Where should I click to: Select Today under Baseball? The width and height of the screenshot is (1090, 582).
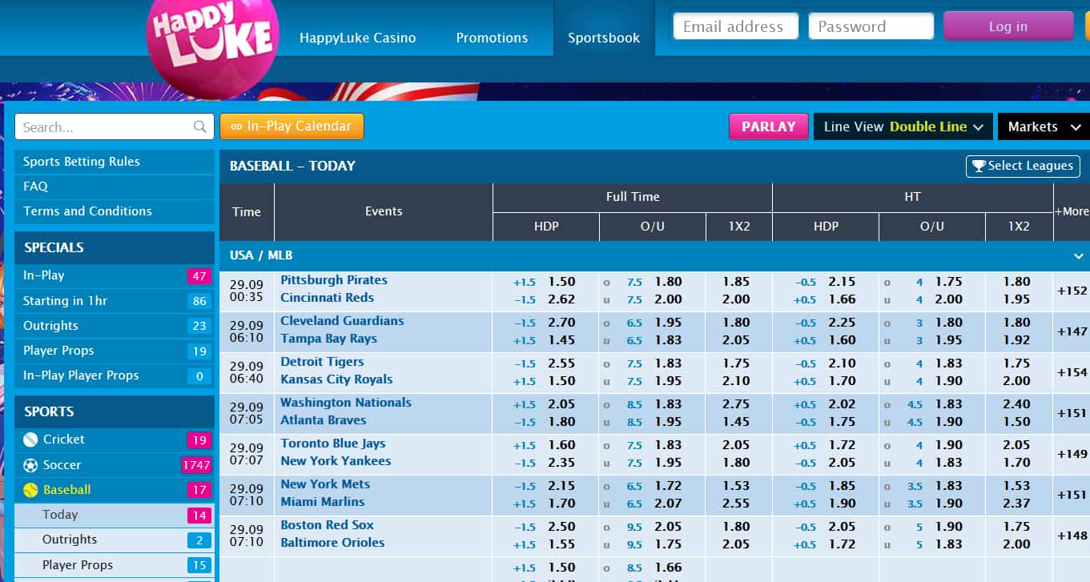pos(115,515)
